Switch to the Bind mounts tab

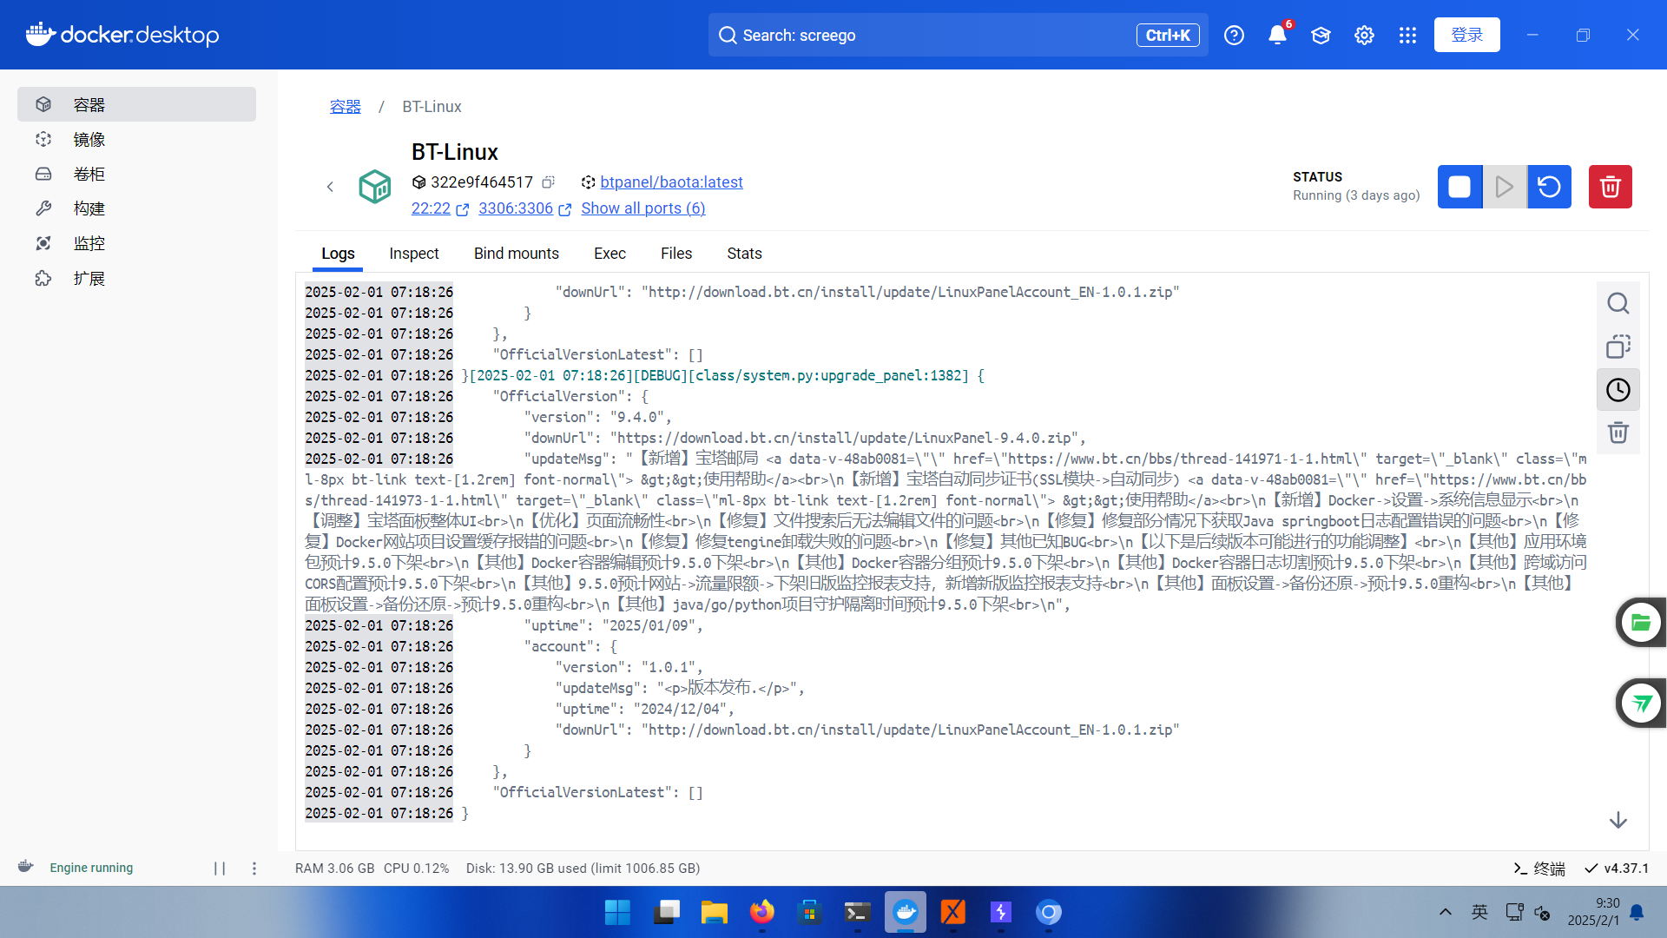pos(517,254)
